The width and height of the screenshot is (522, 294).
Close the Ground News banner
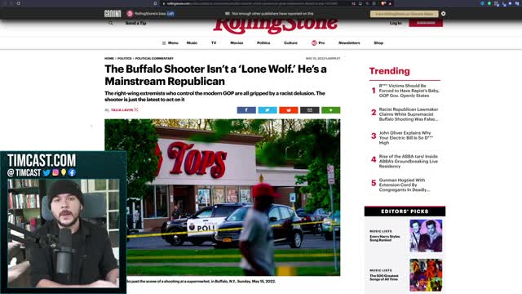(x=444, y=14)
